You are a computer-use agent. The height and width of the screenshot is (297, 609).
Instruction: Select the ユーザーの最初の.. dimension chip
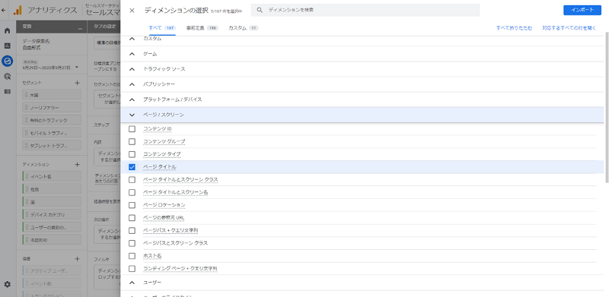[x=52, y=227]
